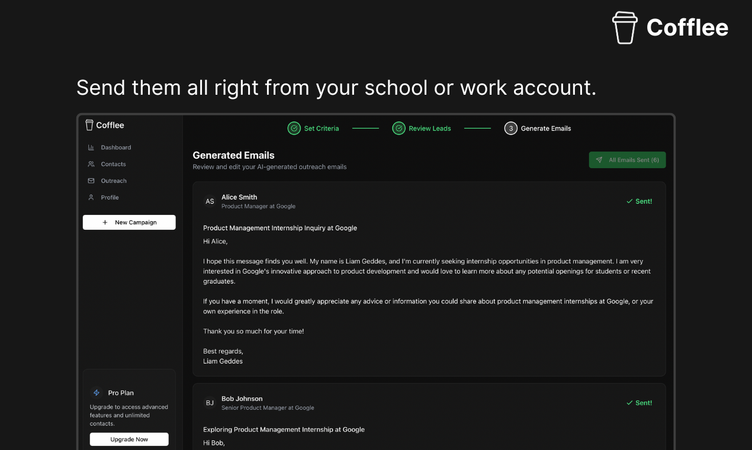The height and width of the screenshot is (450, 752).
Task: Click the Sent checkmark on Alice Smith's email
Action: [629, 201]
